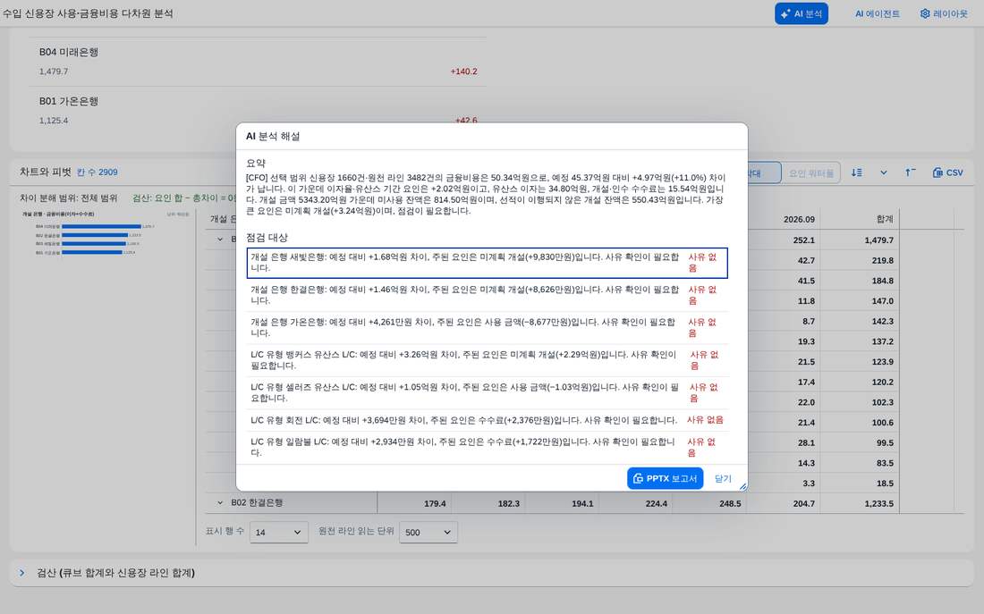Viewport: 984px width, 614px height.
Task: Click the 차이 분해 범위 label
Action: pos(68,198)
